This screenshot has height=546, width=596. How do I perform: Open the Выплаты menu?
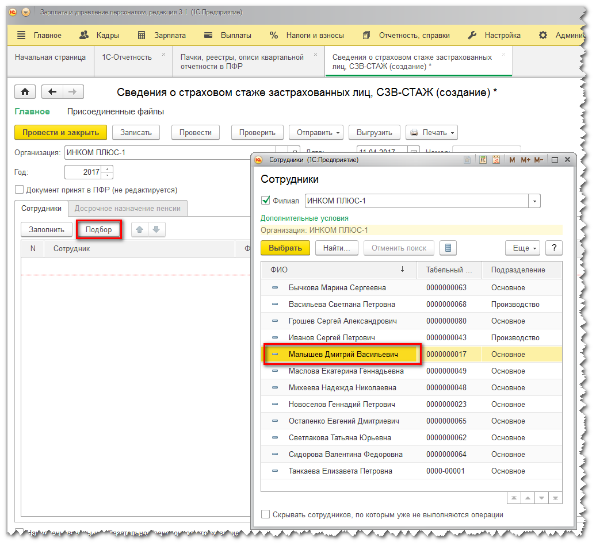(x=228, y=35)
